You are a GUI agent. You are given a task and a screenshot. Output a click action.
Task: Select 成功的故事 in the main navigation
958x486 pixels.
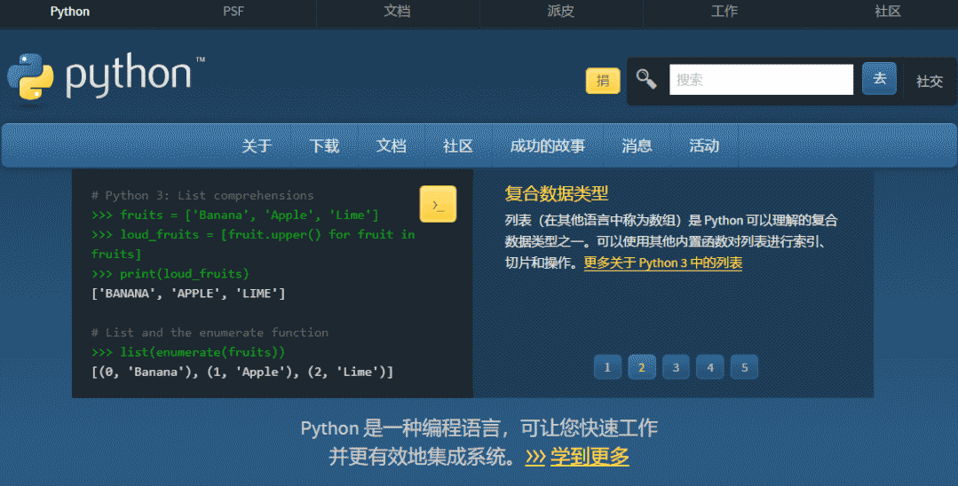(x=547, y=146)
